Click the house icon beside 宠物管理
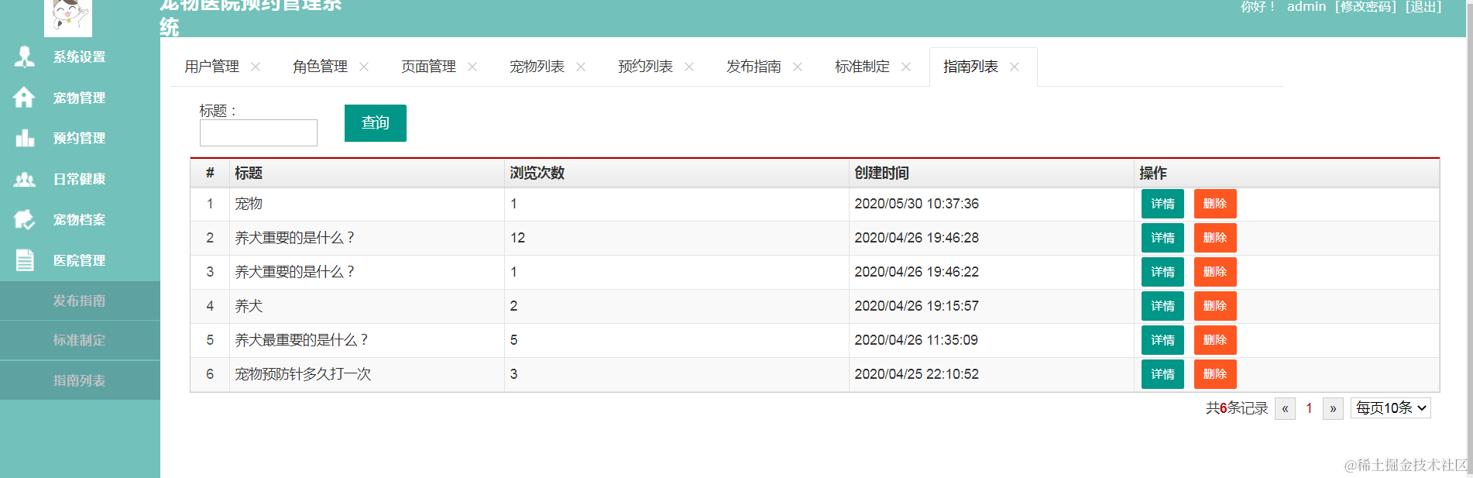Screen dimensions: 1473x478 (x=24, y=98)
